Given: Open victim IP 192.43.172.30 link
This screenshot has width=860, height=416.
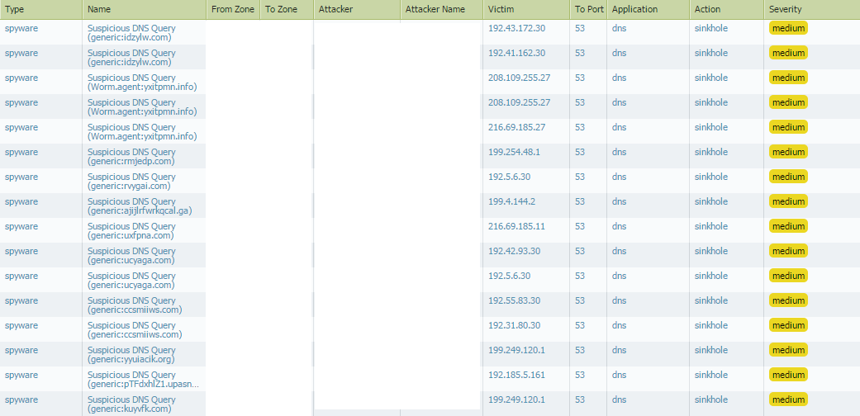Looking at the screenshot, I should pyautogui.click(x=516, y=28).
